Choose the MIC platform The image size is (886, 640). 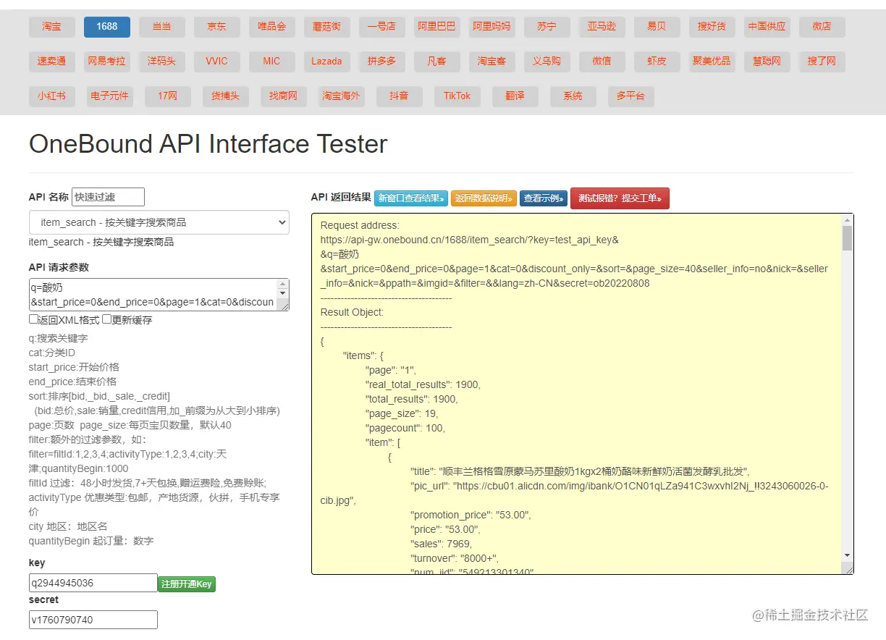click(272, 62)
